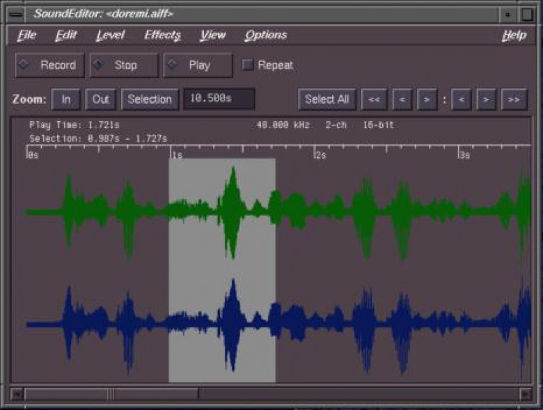The width and height of the screenshot is (543, 410).
Task: Zoom Out of the waveform
Action: click(101, 100)
